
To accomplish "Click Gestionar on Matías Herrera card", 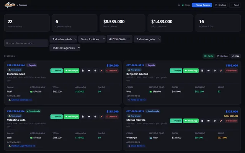I will click(x=231, y=121).
